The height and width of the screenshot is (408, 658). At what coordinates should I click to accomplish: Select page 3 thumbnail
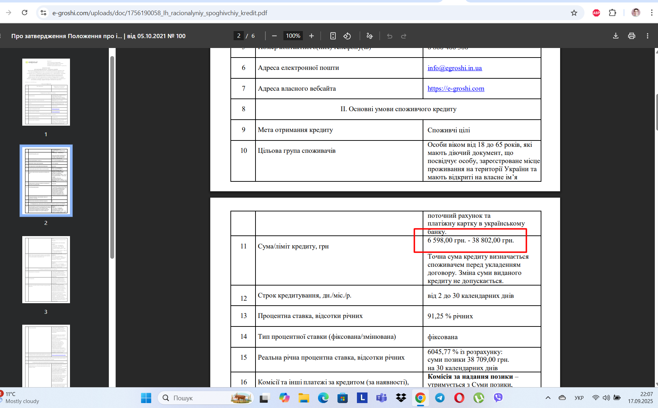[46, 270]
